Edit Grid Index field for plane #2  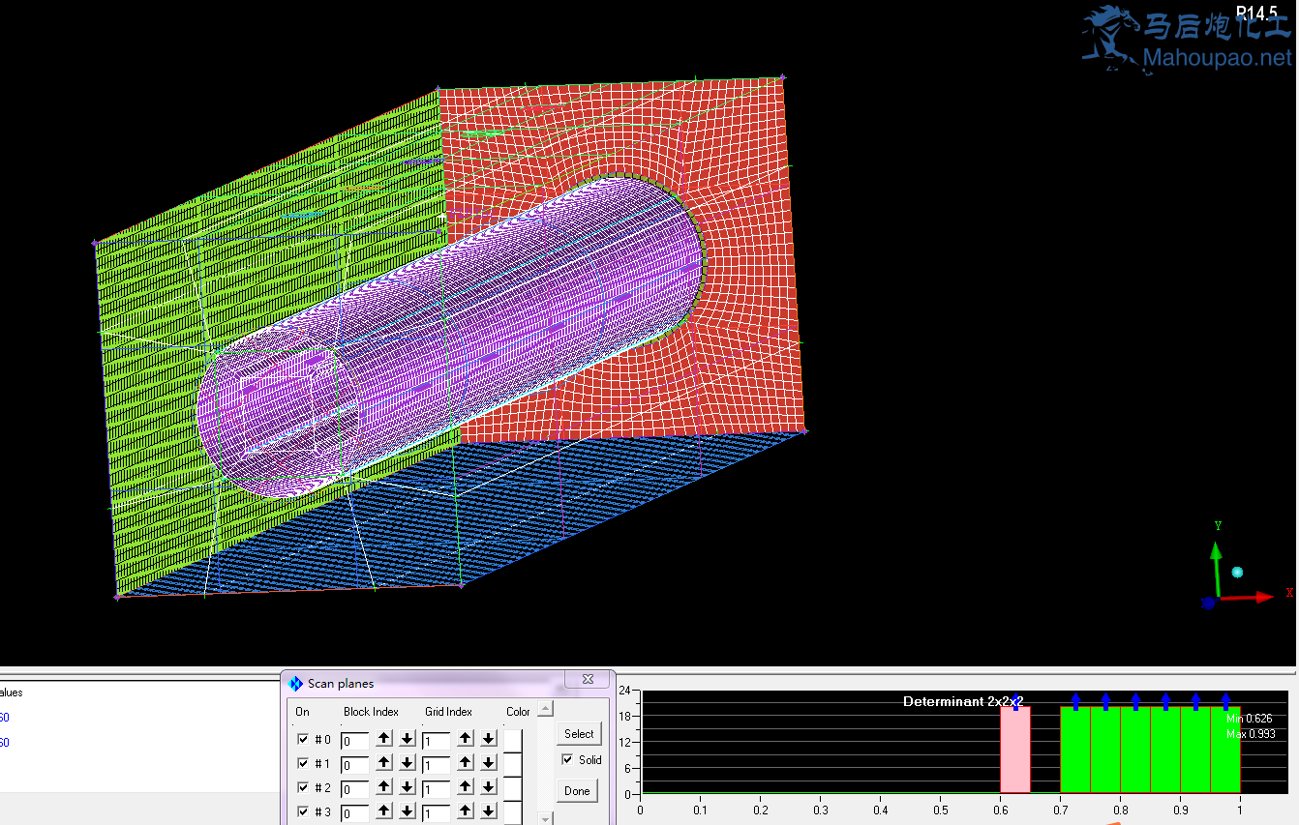(437, 789)
